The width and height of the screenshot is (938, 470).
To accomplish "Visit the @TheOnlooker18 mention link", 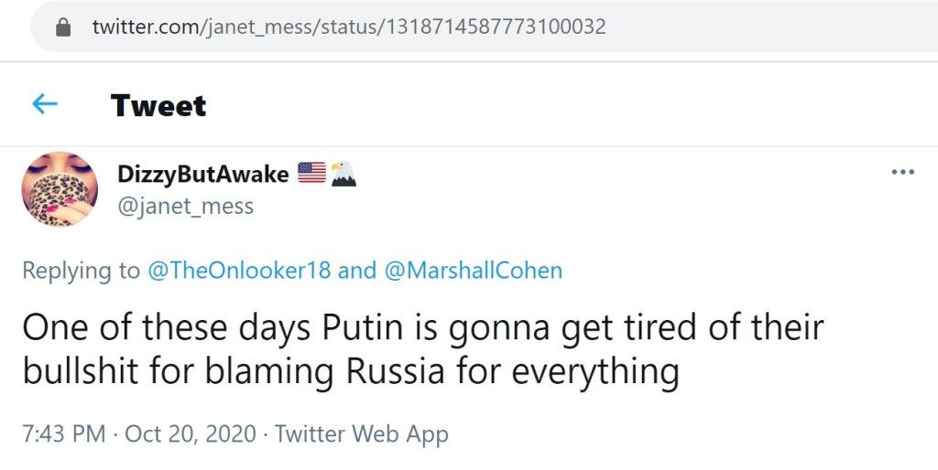I will click(239, 271).
